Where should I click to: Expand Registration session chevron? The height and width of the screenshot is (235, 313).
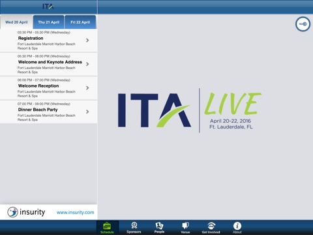click(x=87, y=40)
